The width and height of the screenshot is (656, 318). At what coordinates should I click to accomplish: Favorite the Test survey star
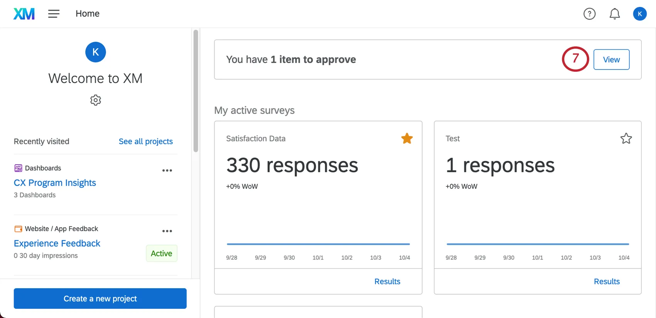click(x=626, y=139)
